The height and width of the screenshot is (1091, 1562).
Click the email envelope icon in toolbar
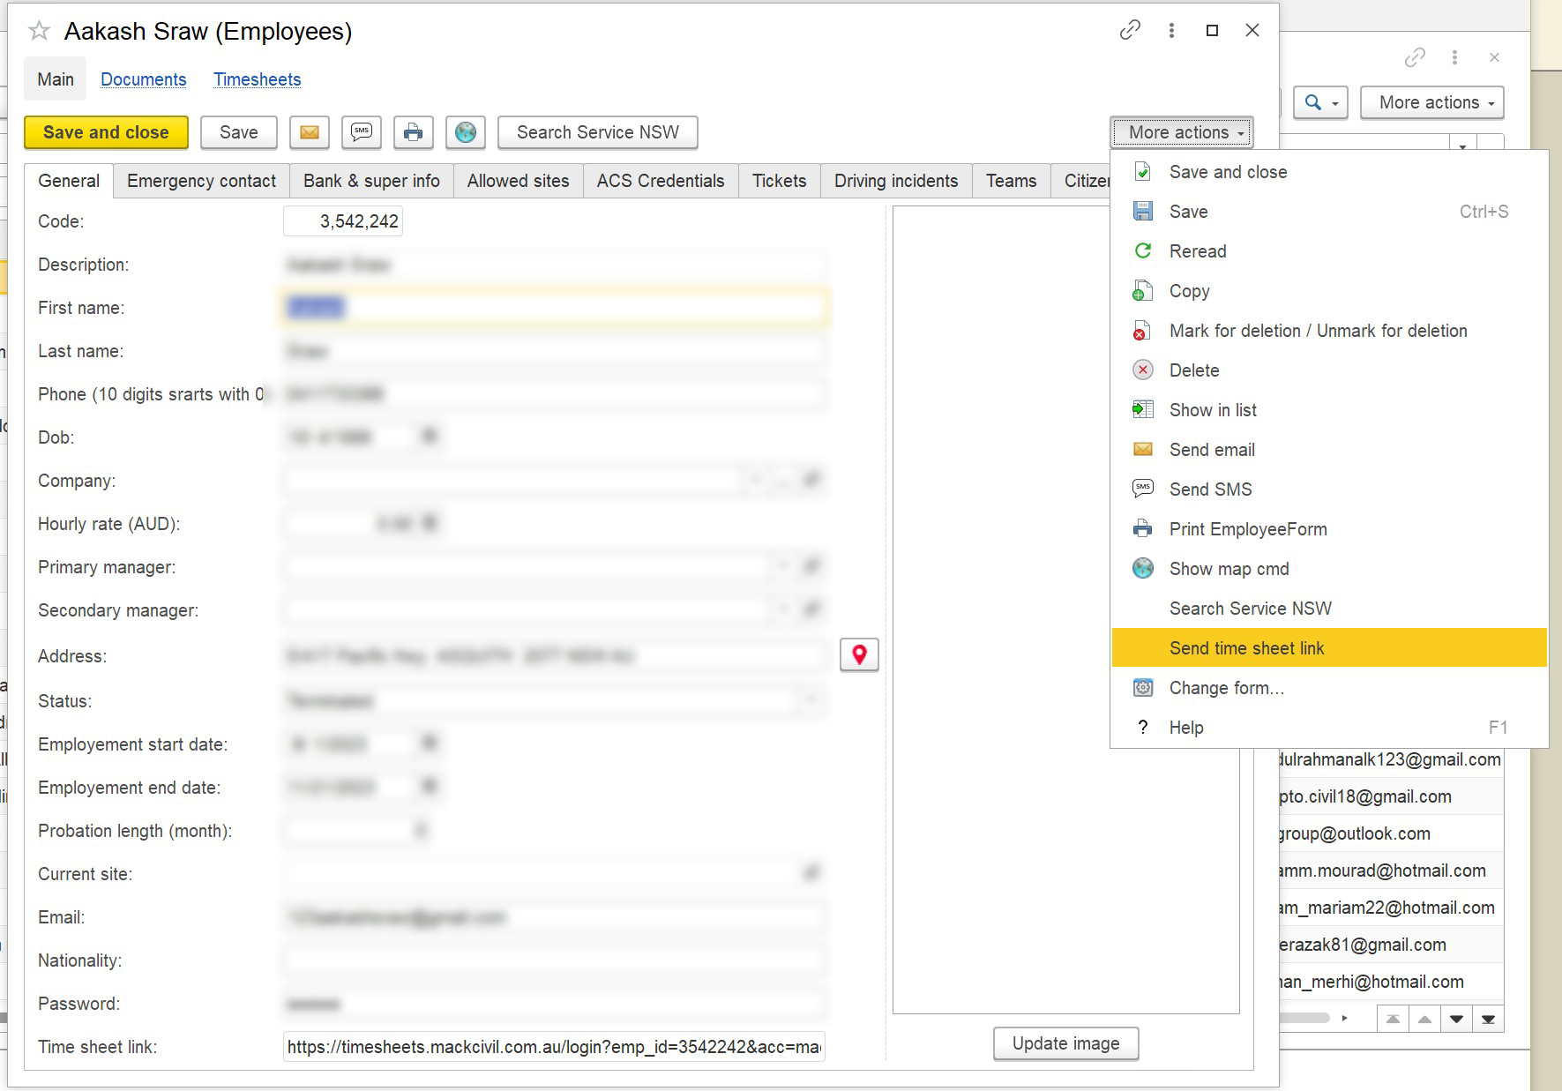point(309,132)
